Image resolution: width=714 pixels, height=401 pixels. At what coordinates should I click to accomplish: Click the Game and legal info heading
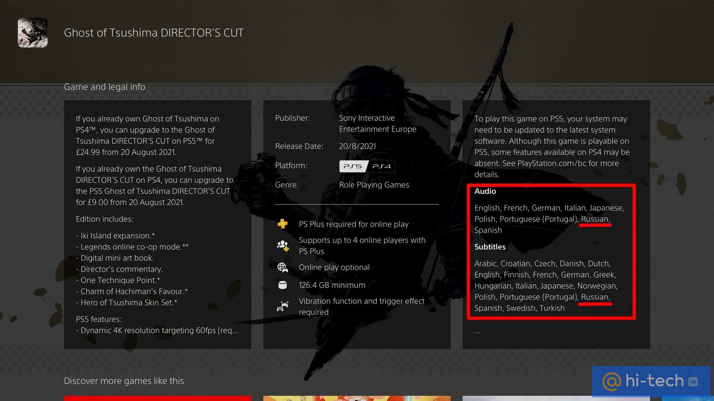pos(105,87)
